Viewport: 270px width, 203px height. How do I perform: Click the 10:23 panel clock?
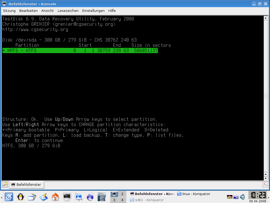point(258,195)
